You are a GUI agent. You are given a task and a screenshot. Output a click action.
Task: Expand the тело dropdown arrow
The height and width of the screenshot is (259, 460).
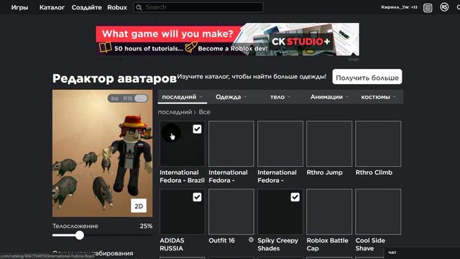(289, 96)
